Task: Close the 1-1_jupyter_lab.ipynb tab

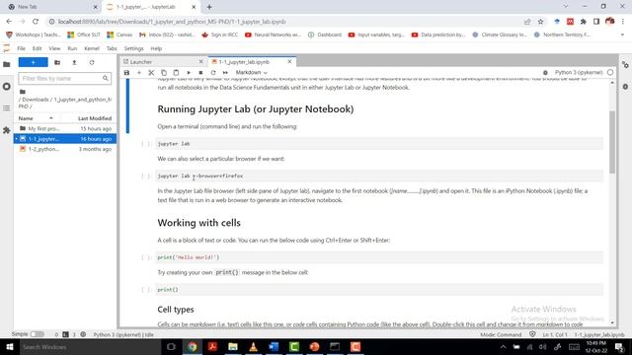Action: (x=289, y=61)
